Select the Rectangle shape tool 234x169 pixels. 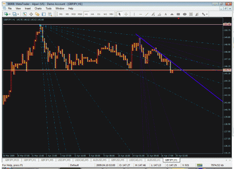(178, 14)
